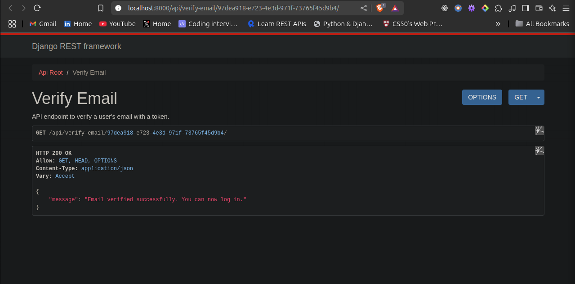Open the Leo AI sparkle icon

point(553,8)
